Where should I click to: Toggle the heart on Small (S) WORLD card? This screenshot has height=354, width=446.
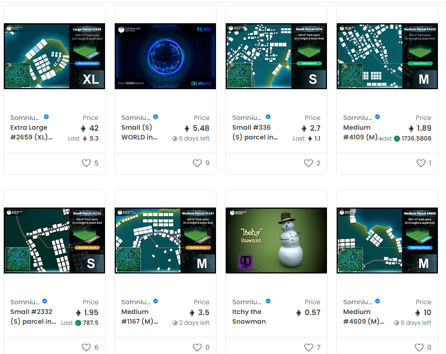pyautogui.click(x=196, y=163)
